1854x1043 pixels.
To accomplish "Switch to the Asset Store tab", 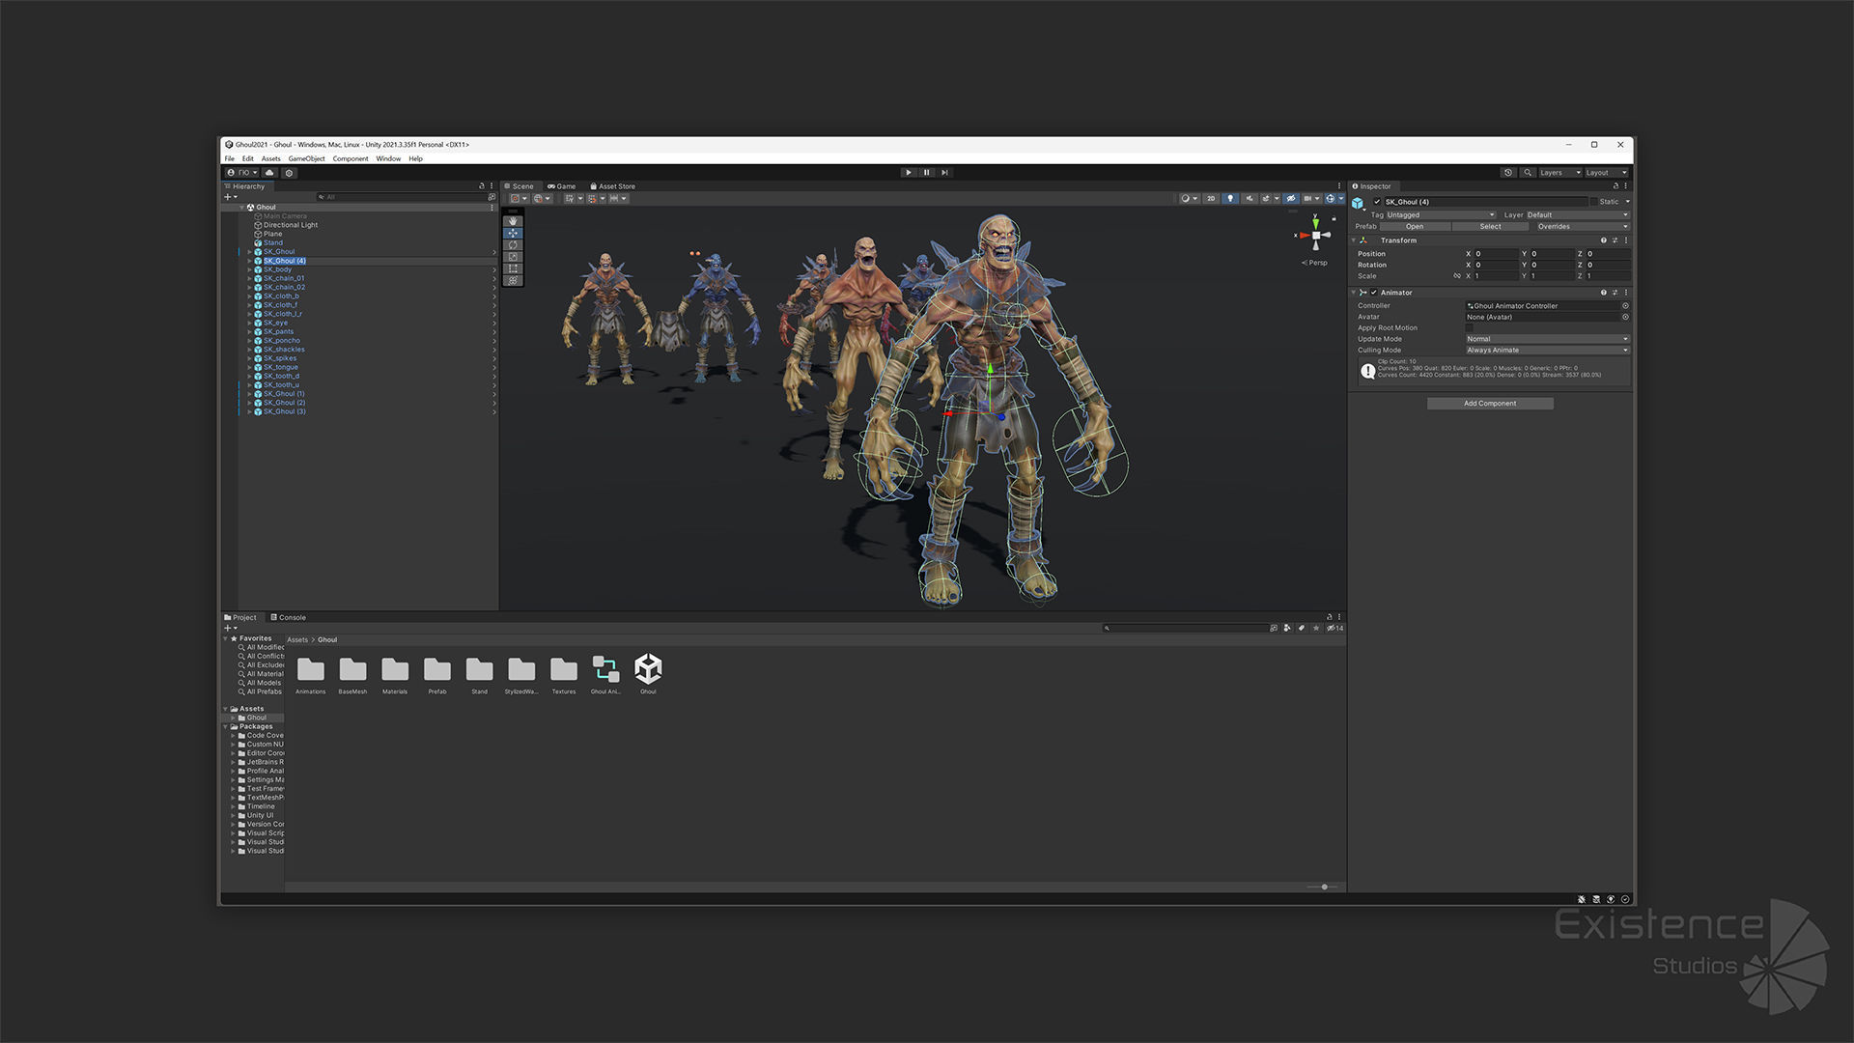I will (612, 186).
